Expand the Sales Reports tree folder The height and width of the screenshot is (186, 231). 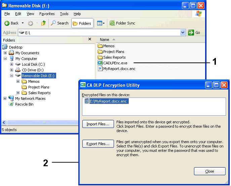tap(18, 93)
